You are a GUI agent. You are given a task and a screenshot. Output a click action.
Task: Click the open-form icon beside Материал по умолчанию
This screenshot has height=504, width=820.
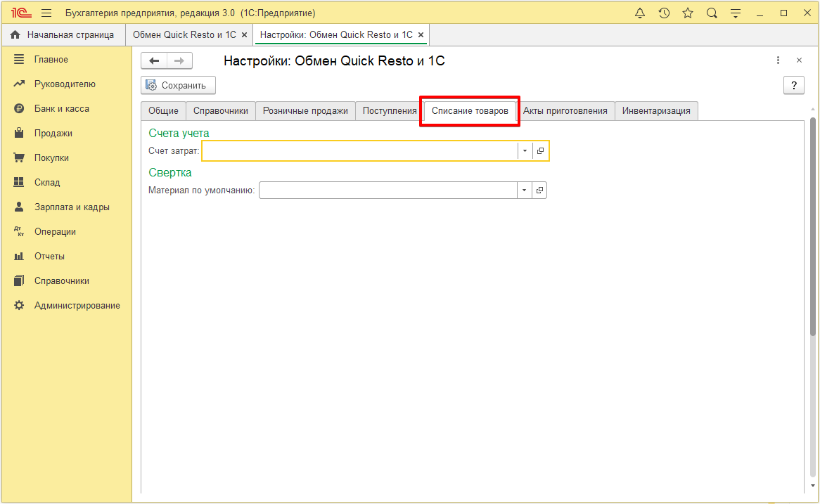[x=539, y=190]
